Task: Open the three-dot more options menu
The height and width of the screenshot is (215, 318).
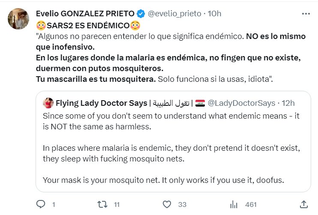Action: (306, 14)
